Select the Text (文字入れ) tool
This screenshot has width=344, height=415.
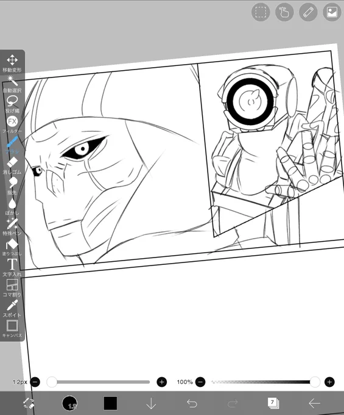12,268
